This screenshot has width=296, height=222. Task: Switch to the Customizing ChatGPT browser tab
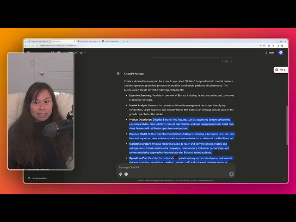(x=38, y=41)
